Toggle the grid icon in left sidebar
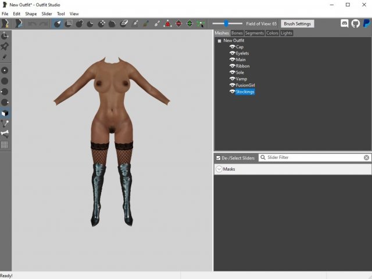This screenshot has height=279, width=372. coord(5,144)
